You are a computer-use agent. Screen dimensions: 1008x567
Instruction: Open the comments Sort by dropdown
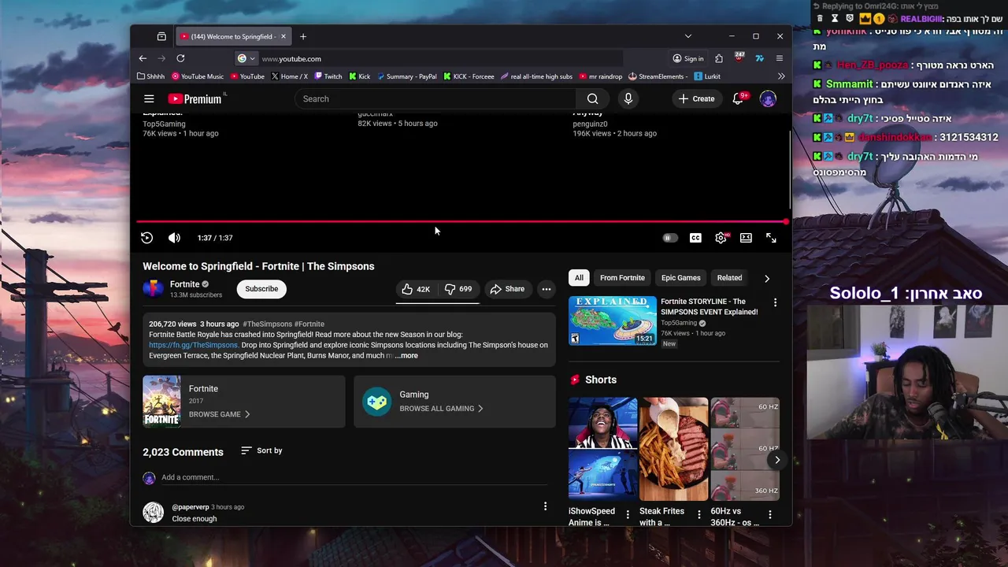click(261, 450)
